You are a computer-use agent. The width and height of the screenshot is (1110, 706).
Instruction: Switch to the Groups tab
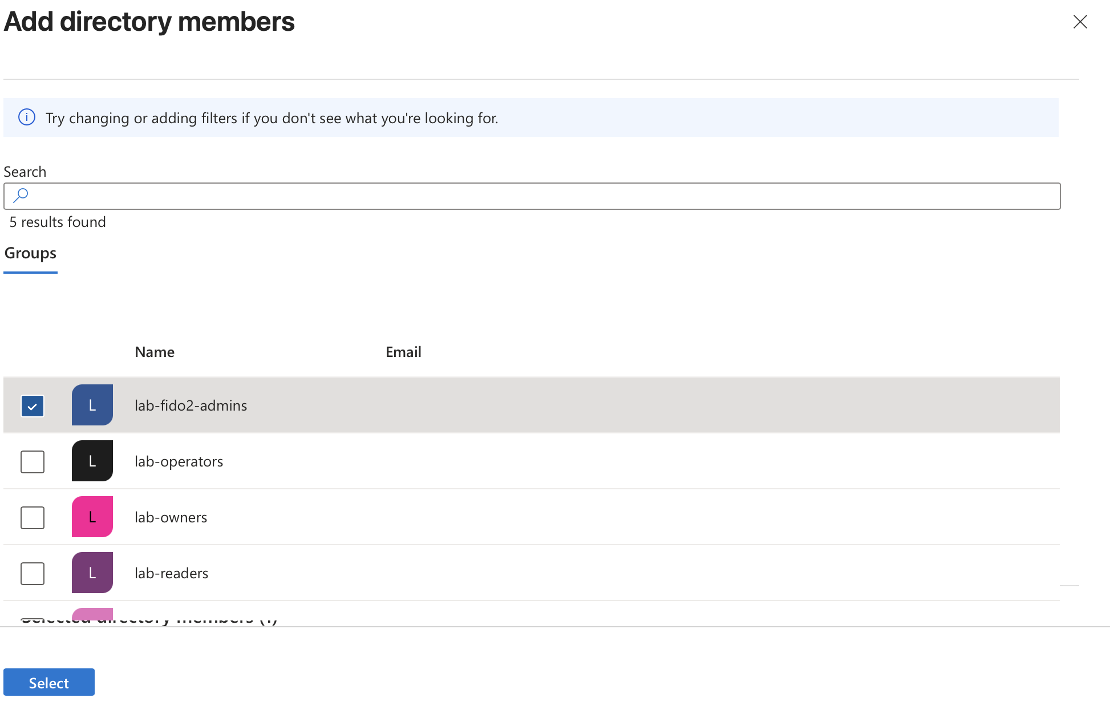coord(30,253)
